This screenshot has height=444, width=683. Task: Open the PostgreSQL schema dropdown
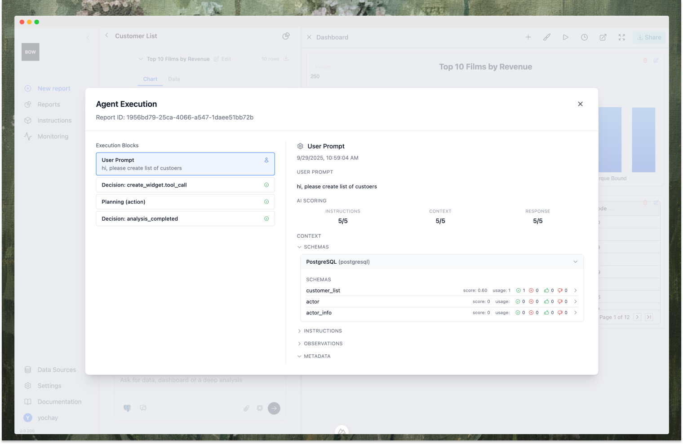click(576, 261)
